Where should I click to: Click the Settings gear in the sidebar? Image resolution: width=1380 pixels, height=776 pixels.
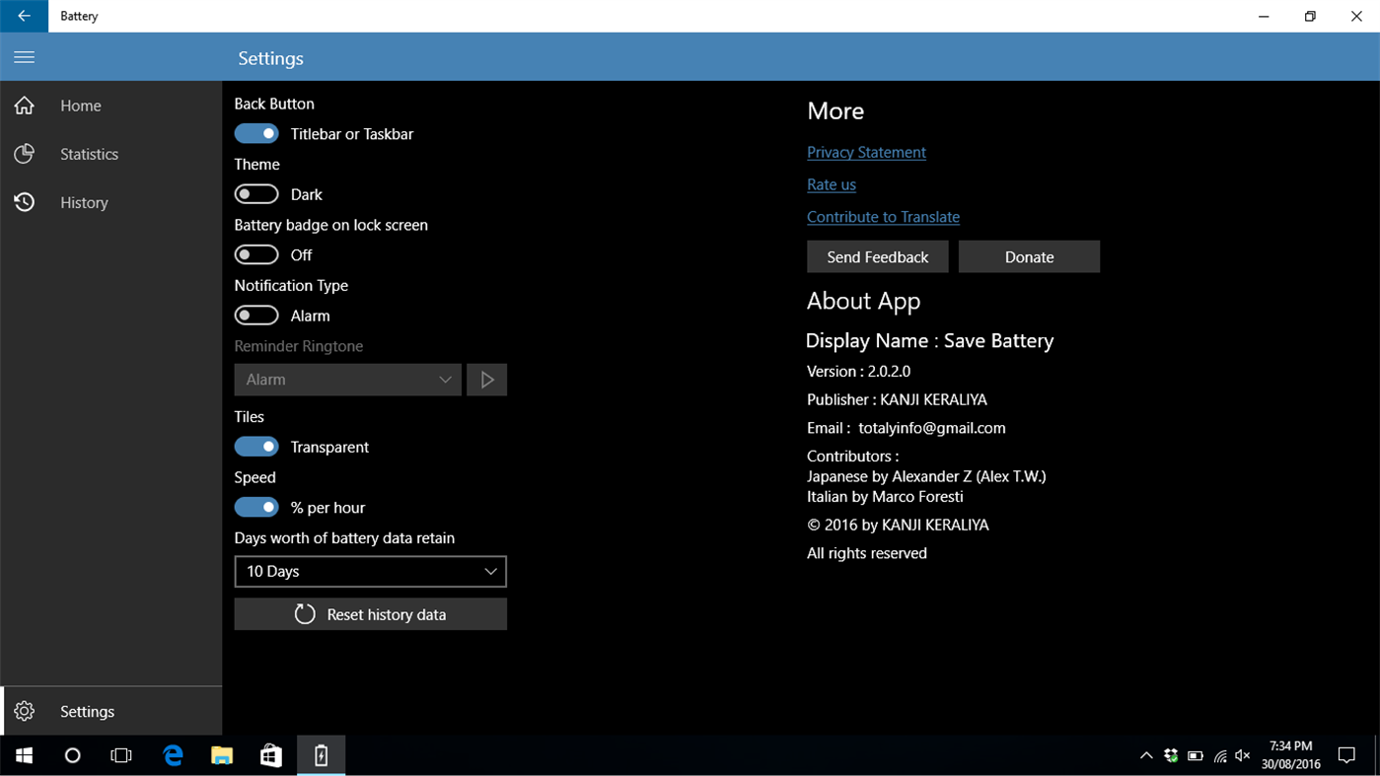click(x=24, y=710)
